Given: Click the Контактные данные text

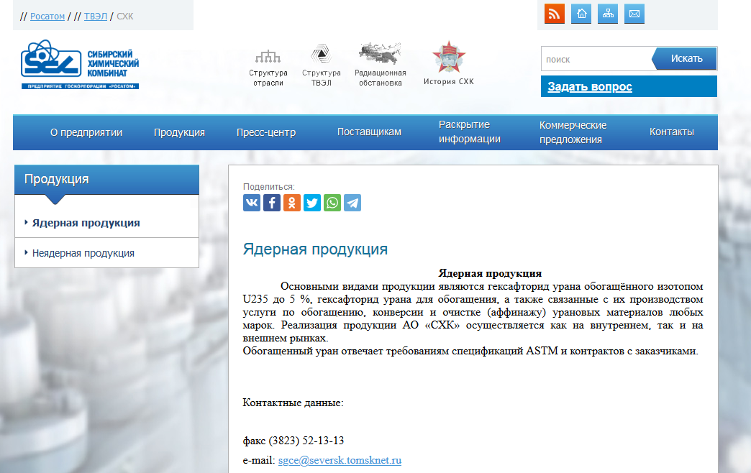Looking at the screenshot, I should (293, 403).
